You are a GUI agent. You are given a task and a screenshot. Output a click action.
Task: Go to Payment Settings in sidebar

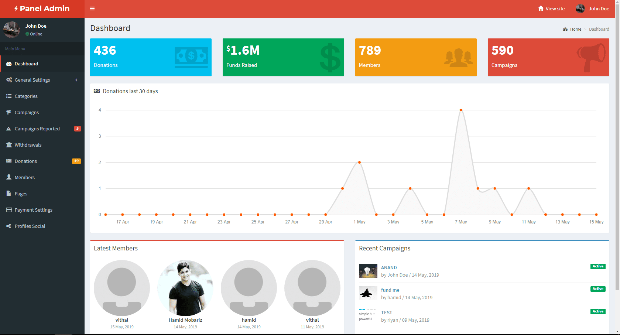pyautogui.click(x=33, y=210)
